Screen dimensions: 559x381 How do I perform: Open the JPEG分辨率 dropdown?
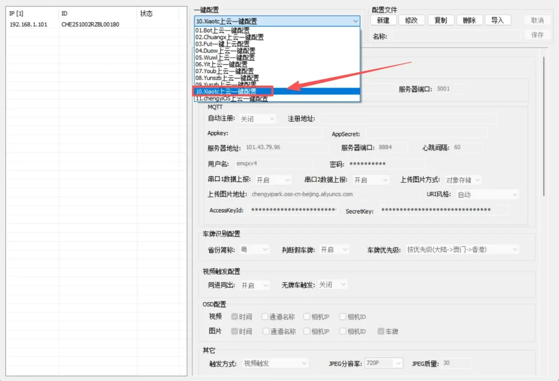click(383, 363)
